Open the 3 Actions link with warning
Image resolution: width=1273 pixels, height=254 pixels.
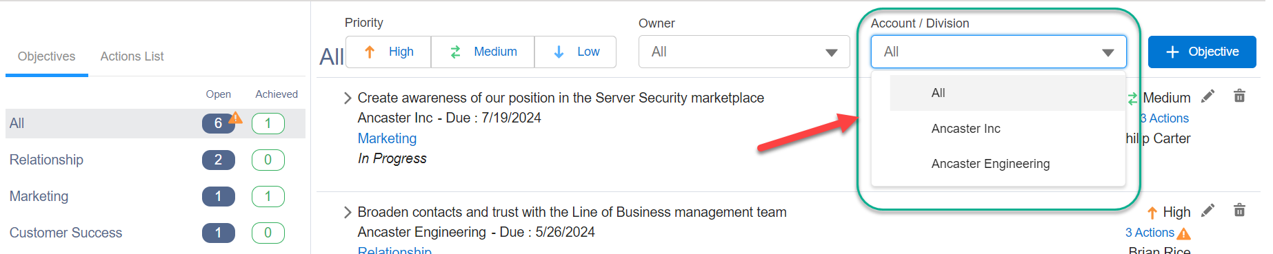click(x=1150, y=233)
